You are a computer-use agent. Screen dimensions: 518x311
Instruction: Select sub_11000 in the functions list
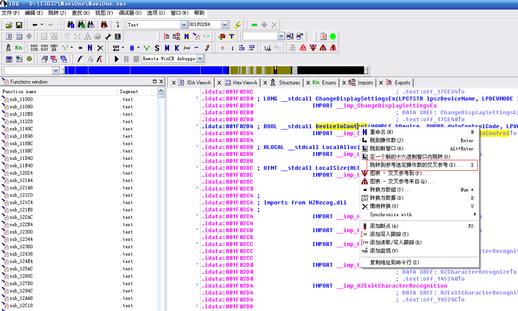(x=21, y=99)
